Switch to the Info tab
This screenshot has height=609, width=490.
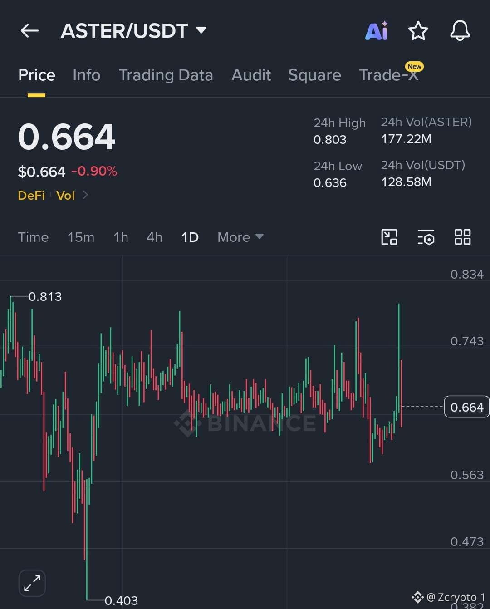[86, 75]
